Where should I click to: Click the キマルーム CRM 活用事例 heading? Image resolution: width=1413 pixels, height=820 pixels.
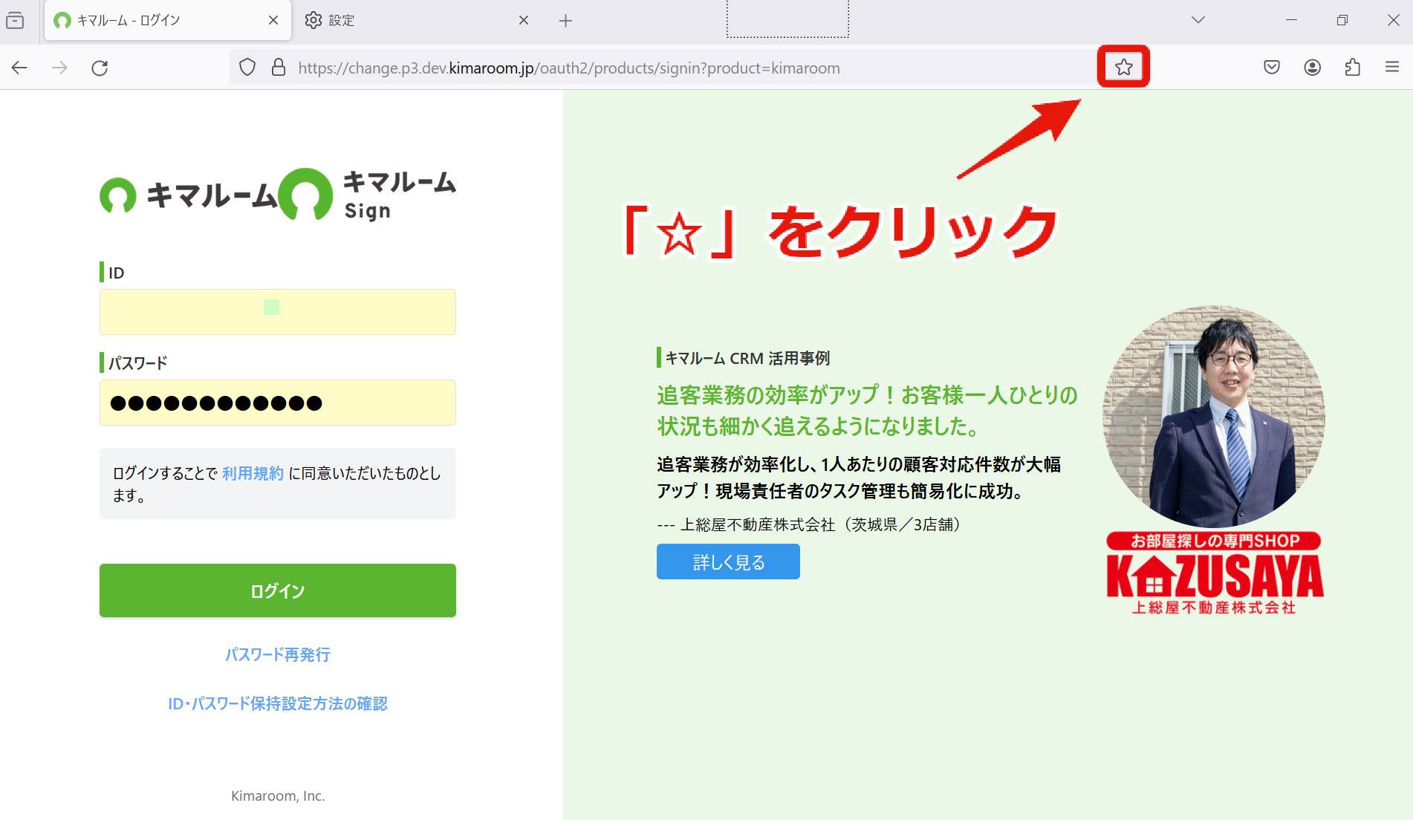(747, 358)
